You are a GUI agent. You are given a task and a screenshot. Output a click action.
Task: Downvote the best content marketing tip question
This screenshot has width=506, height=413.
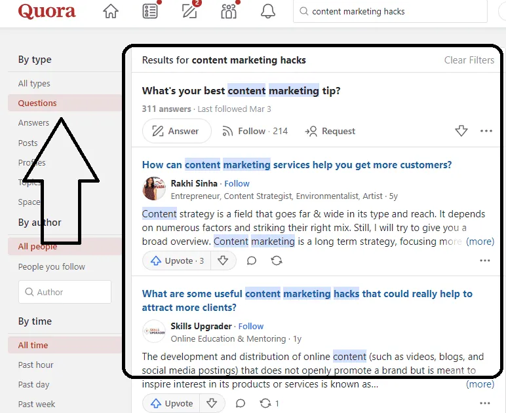pos(461,131)
